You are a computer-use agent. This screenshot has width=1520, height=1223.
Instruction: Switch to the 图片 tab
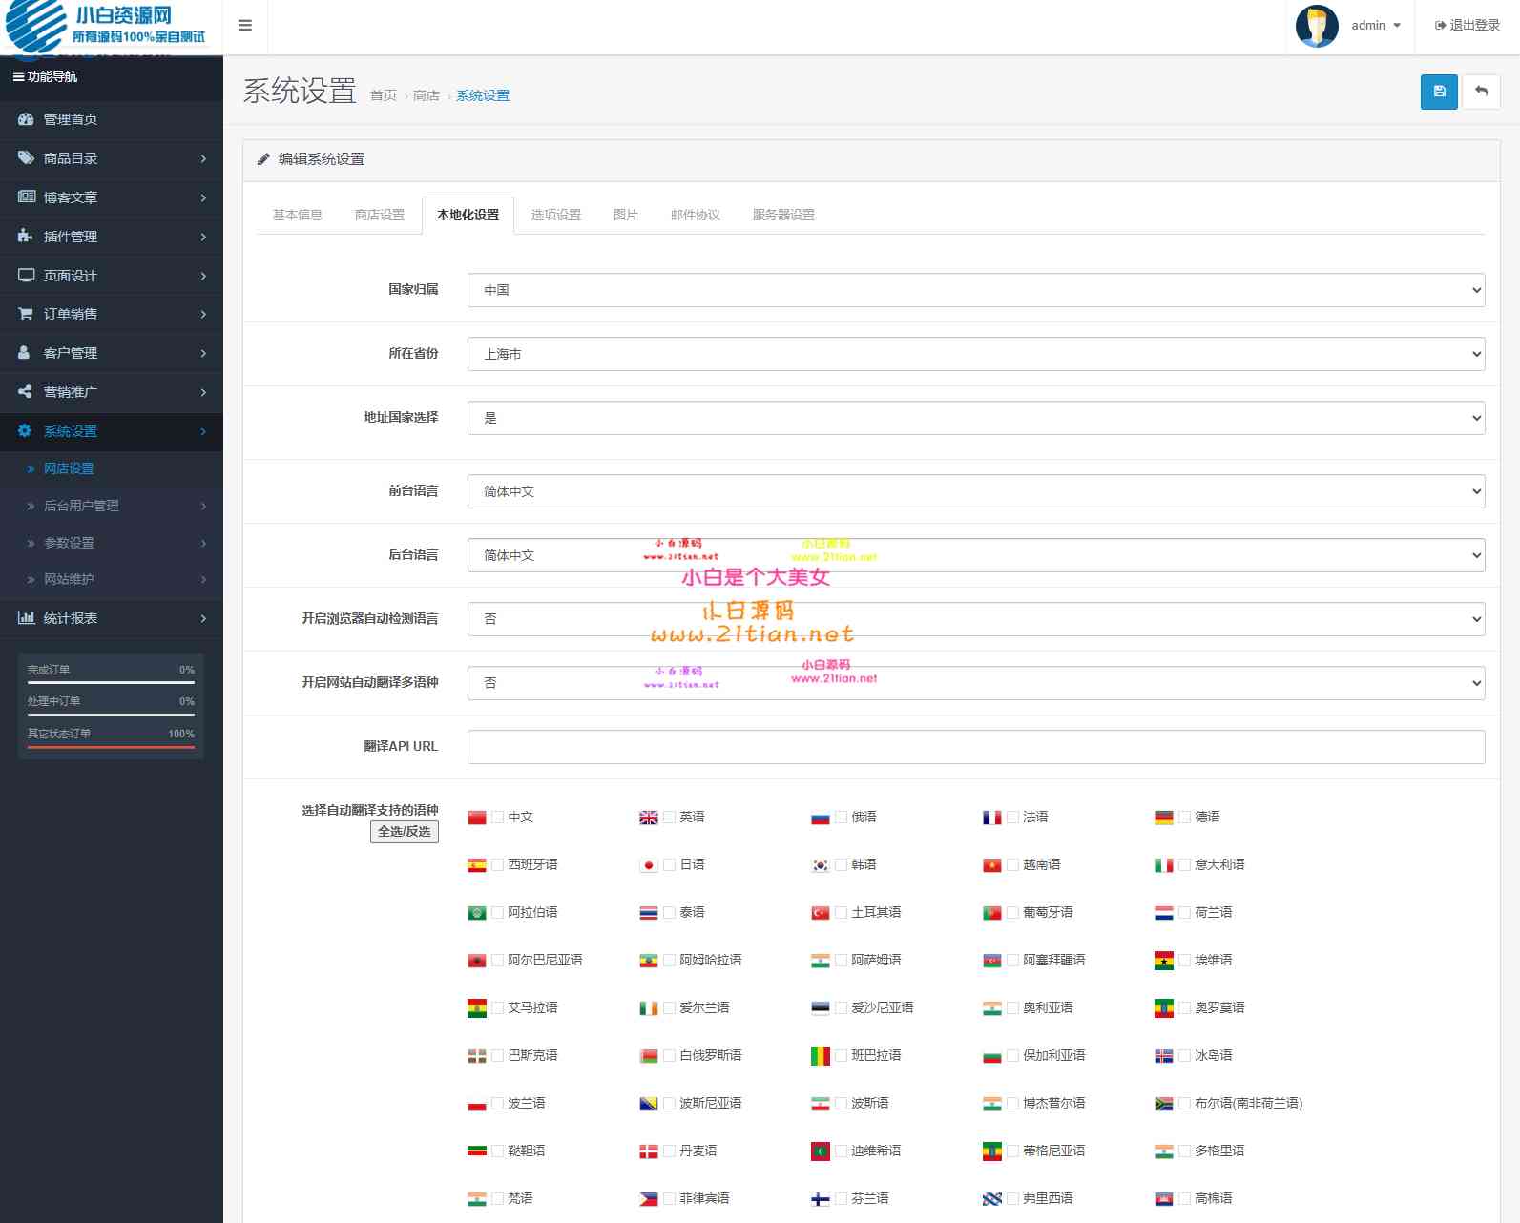(625, 215)
